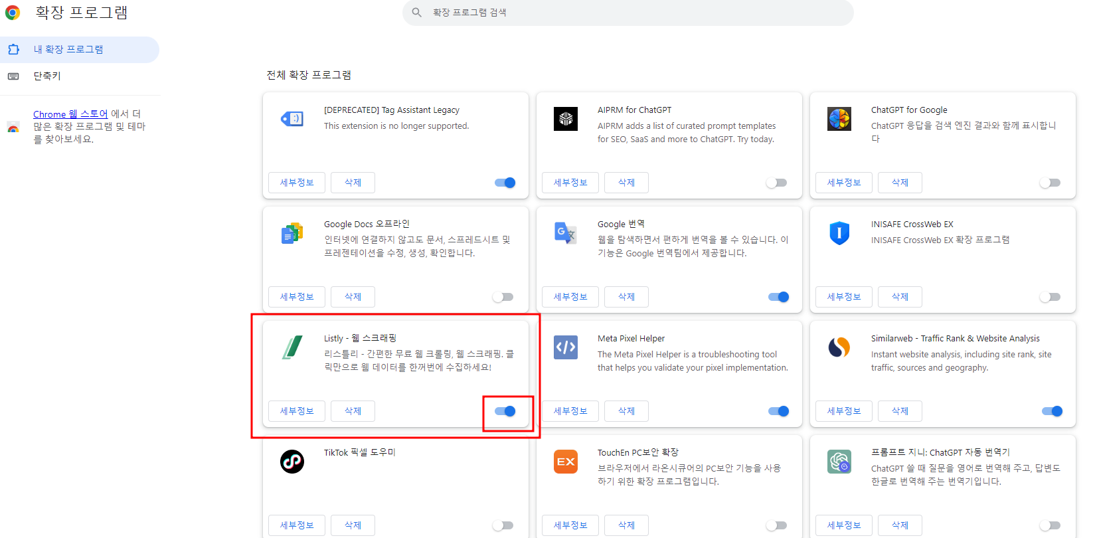
Task: Click 삭제 for Listly 웹 스크래핑
Action: [x=353, y=411]
